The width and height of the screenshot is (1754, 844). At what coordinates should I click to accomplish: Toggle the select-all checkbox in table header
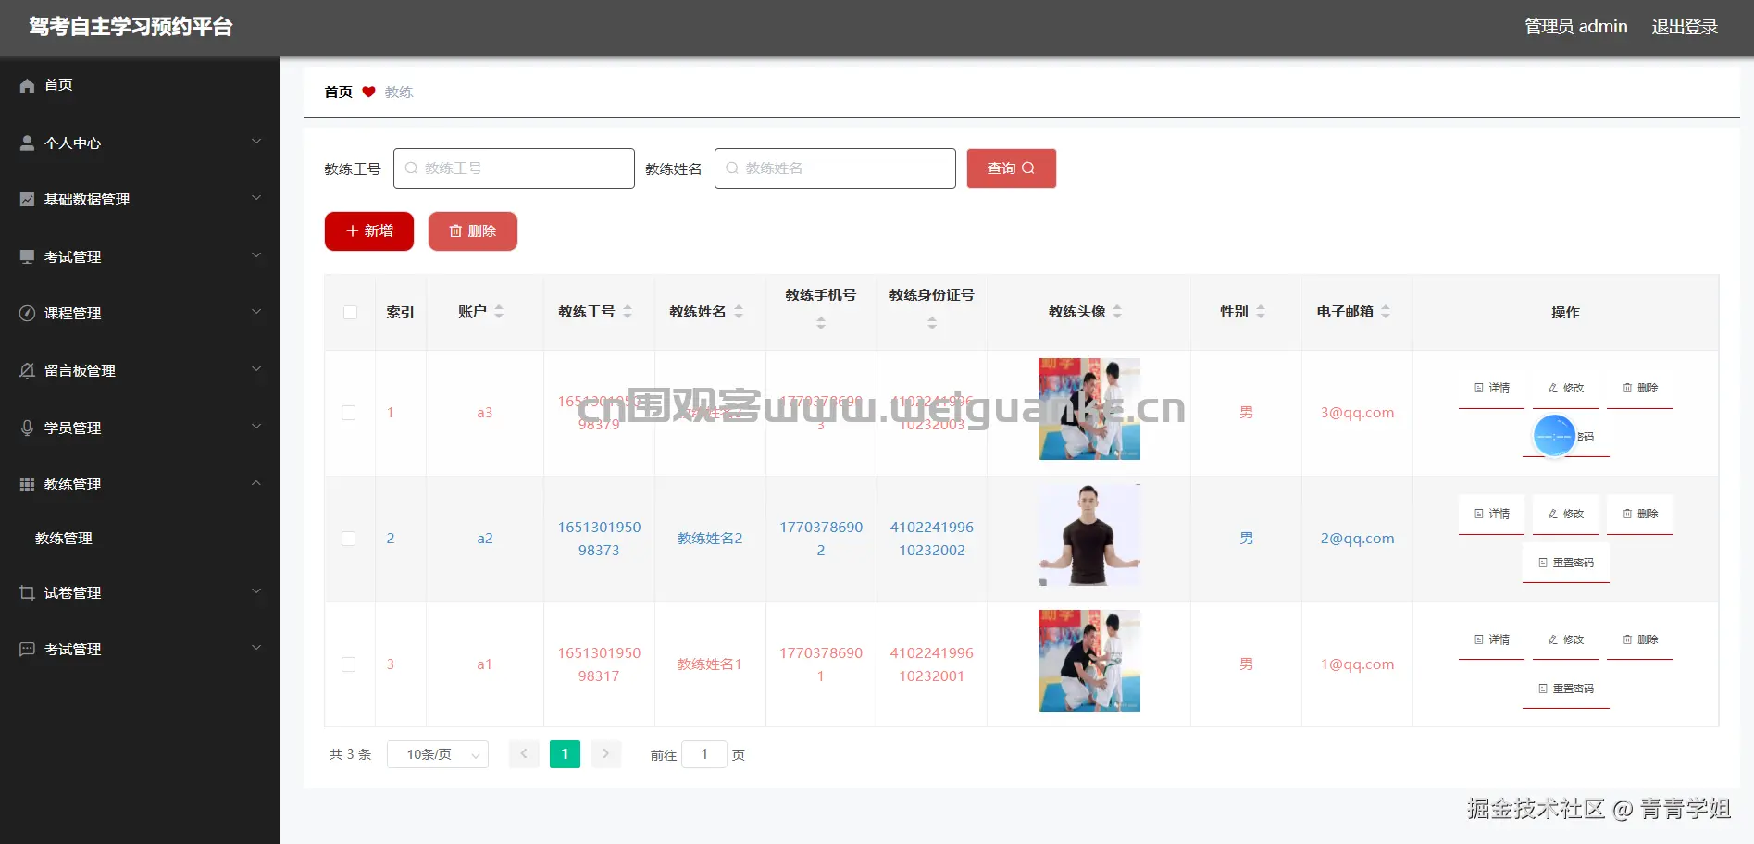[350, 313]
